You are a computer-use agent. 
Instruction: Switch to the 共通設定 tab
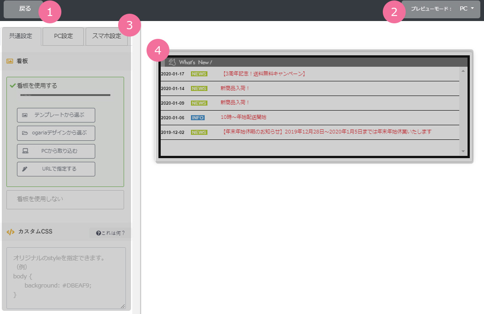click(21, 37)
